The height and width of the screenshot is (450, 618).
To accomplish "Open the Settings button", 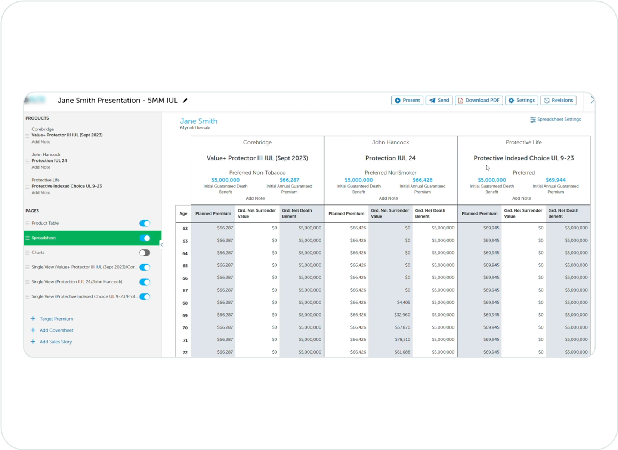I will (522, 101).
